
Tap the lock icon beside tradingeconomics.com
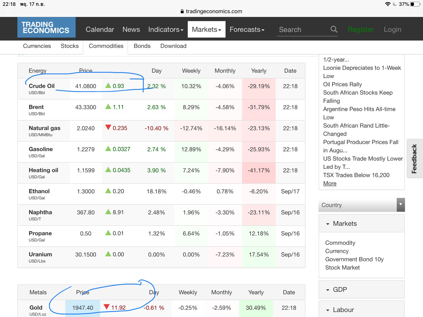coord(182,11)
